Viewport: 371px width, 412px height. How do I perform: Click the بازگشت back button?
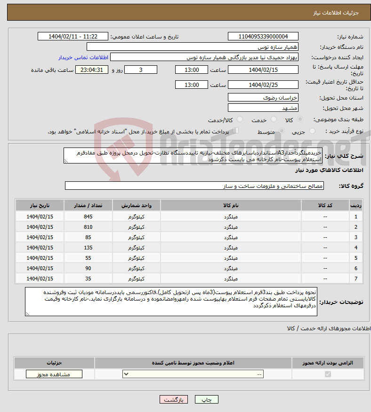pos(174,400)
